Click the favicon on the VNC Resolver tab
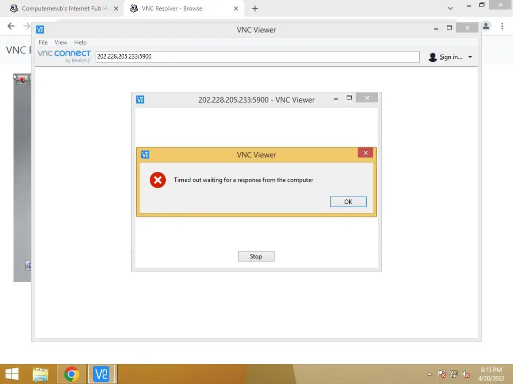This screenshot has height=384, width=513. [x=133, y=8]
